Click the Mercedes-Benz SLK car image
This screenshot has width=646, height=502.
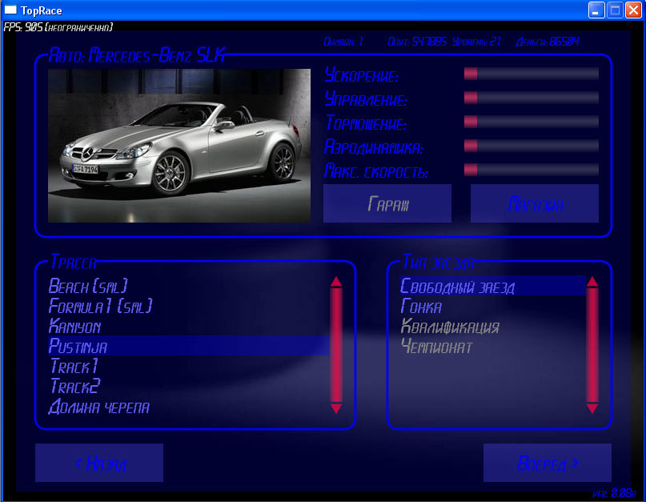(179, 146)
